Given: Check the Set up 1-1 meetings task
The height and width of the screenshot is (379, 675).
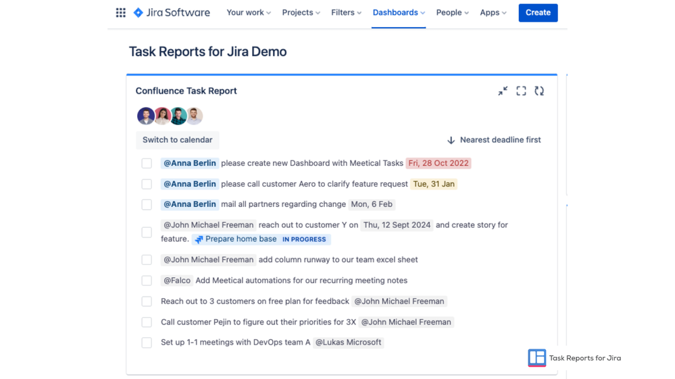Looking at the screenshot, I should tap(147, 343).
